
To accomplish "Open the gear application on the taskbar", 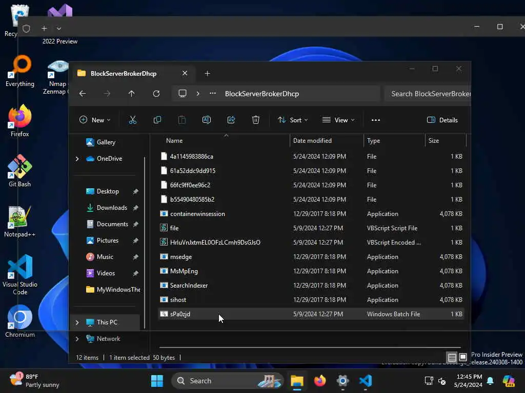I will 342,381.
